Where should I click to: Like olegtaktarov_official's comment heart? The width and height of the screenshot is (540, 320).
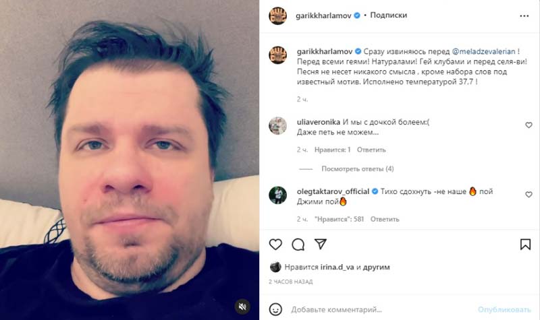click(529, 195)
